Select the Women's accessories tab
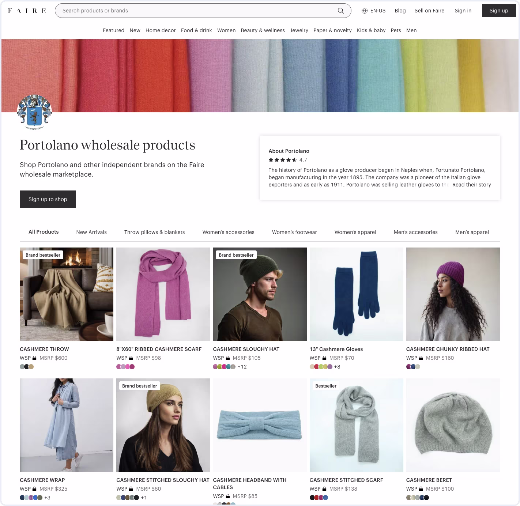The height and width of the screenshot is (506, 520). (228, 232)
